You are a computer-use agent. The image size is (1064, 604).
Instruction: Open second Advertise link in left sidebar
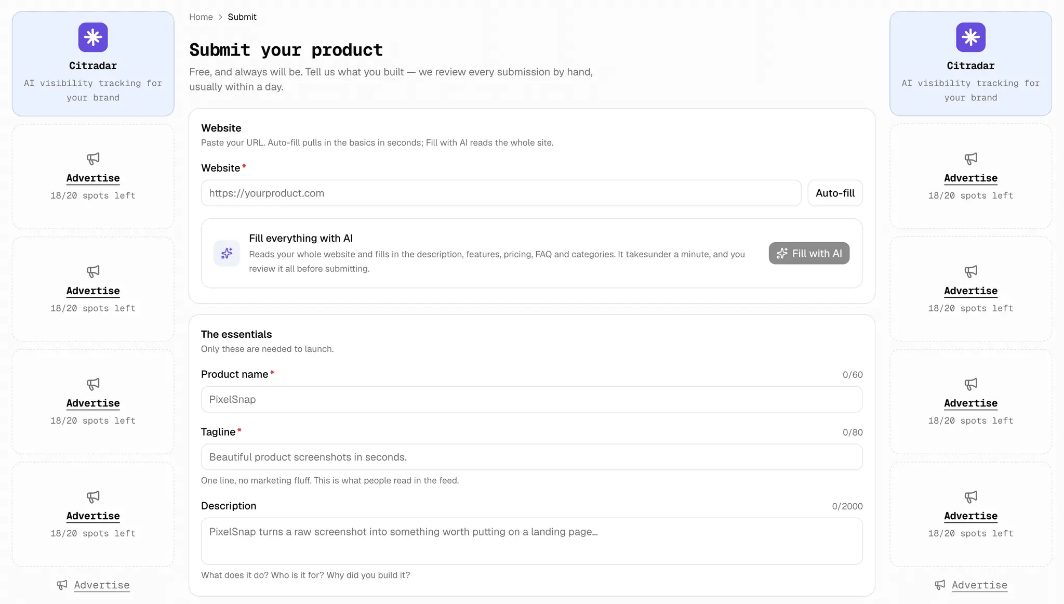[x=93, y=291]
